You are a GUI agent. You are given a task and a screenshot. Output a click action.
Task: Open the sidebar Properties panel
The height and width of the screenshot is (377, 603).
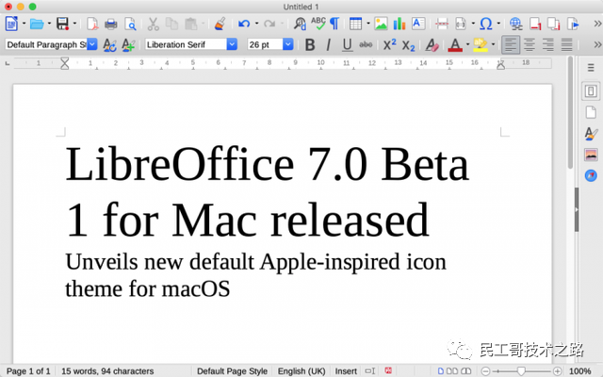click(591, 91)
